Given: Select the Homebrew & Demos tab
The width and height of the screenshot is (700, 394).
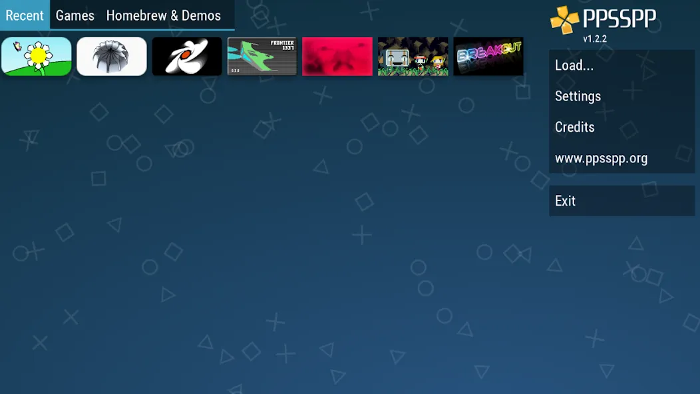Looking at the screenshot, I should 163,15.
